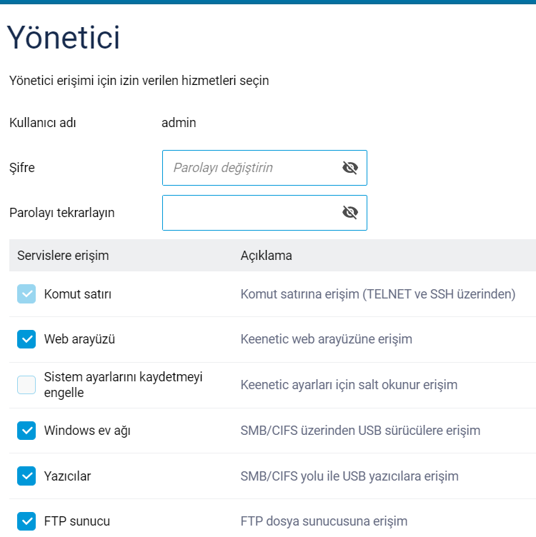This screenshot has width=536, height=537.
Task: Uncheck the Web arayüzü checkbox
Action: (26, 339)
